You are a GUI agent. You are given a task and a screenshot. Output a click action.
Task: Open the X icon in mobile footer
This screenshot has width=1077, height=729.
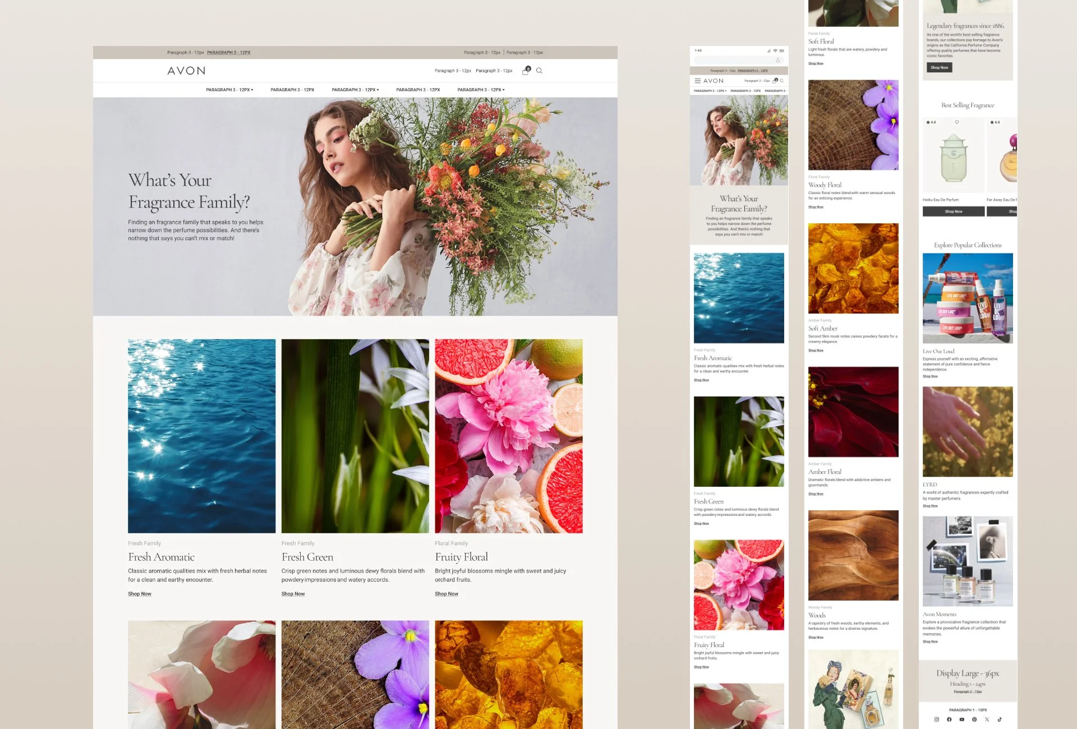pyautogui.click(x=987, y=719)
